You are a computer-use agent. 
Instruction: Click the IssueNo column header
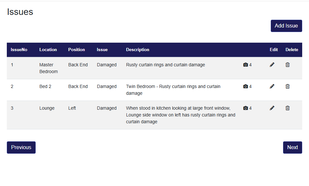pos(19,50)
